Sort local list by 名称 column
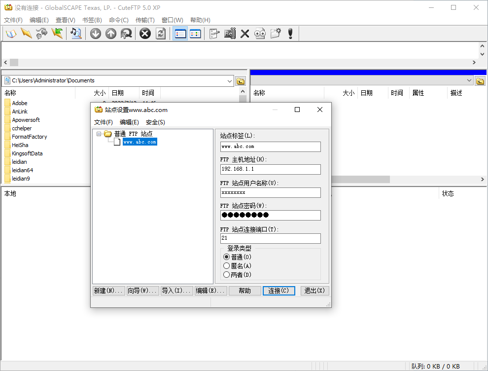Image resolution: width=488 pixels, height=371 pixels. pyautogui.click(x=38, y=93)
